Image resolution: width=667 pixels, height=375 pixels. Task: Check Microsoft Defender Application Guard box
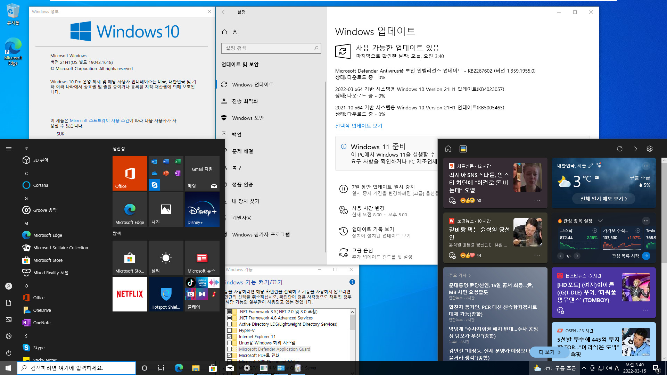coord(229,349)
